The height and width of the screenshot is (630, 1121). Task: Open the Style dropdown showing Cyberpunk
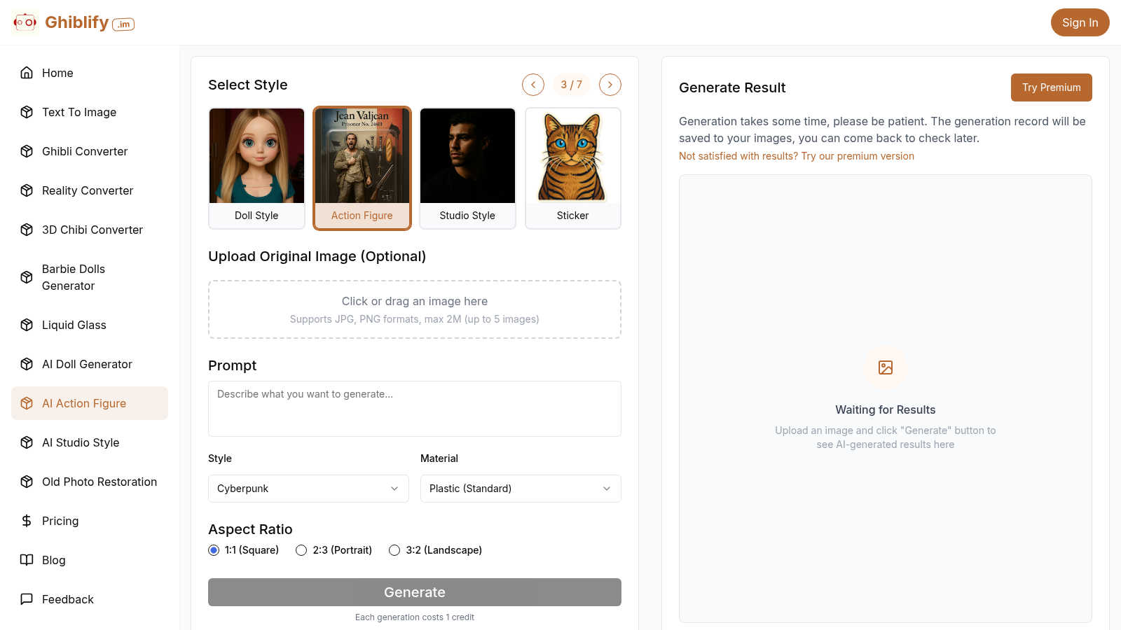308,489
